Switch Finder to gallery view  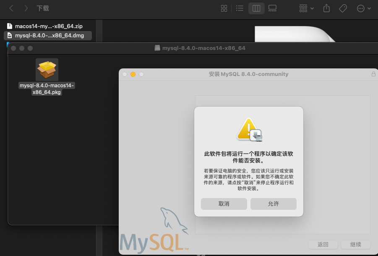(x=272, y=8)
